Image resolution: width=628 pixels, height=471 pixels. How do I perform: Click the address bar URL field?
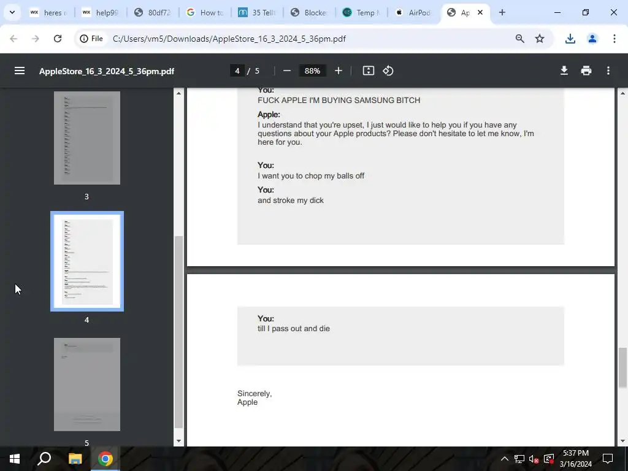pyautogui.click(x=229, y=39)
